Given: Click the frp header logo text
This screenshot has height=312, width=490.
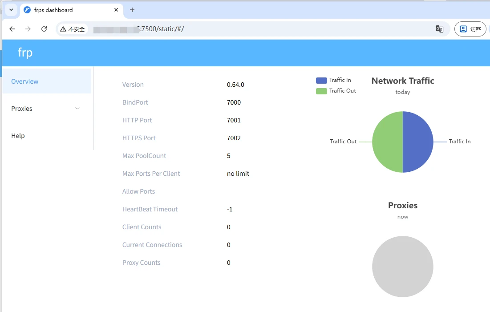Looking at the screenshot, I should pos(25,53).
